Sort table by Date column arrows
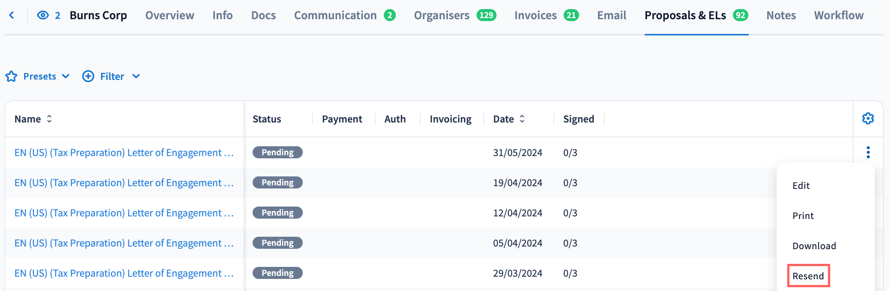This screenshot has width=889, height=291. point(522,119)
